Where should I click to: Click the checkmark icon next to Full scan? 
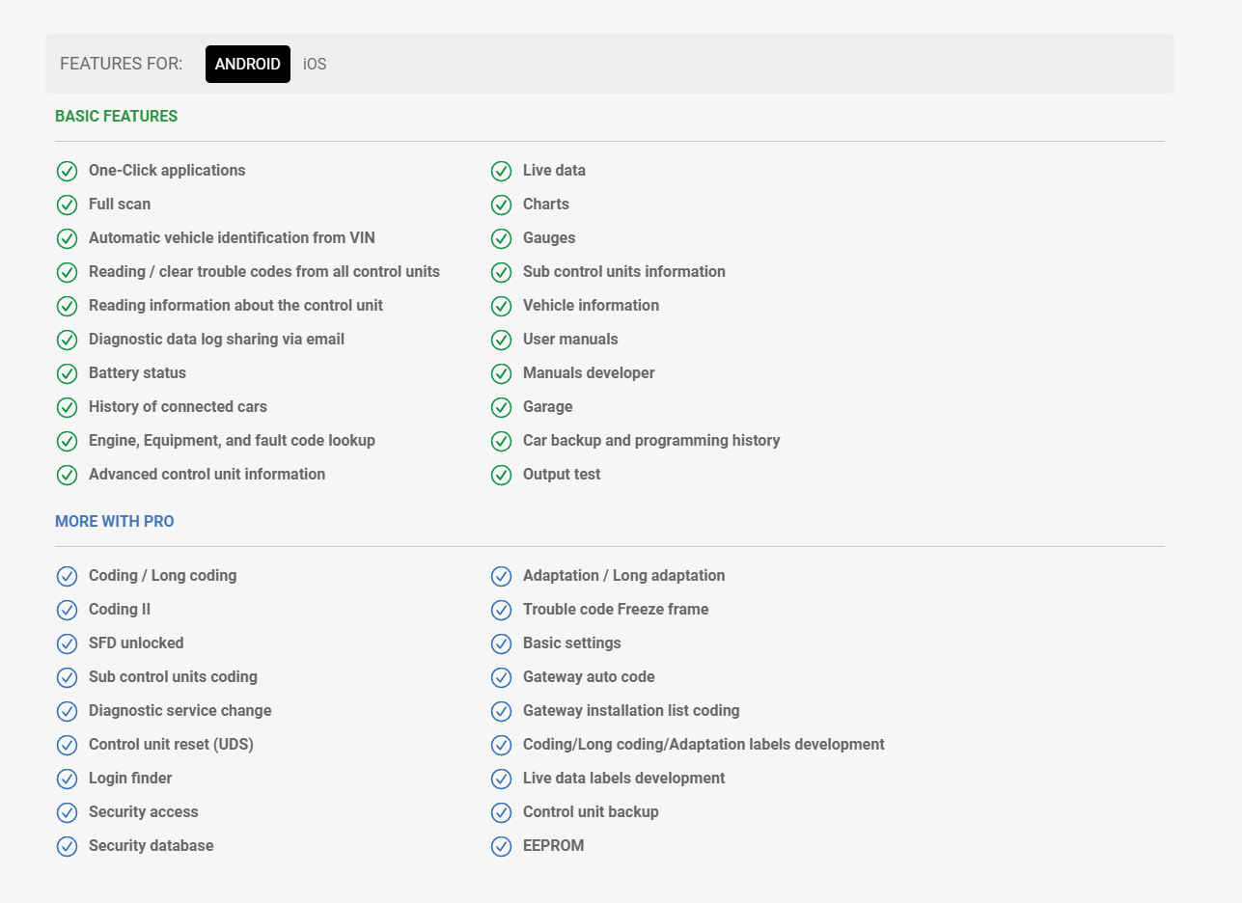(67, 205)
